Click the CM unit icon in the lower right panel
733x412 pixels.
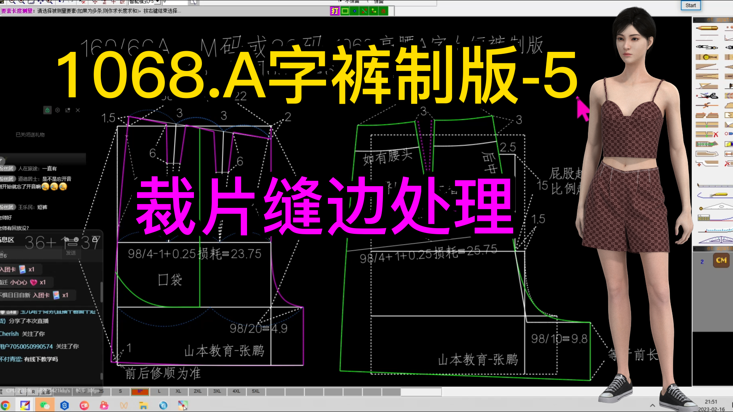(721, 260)
